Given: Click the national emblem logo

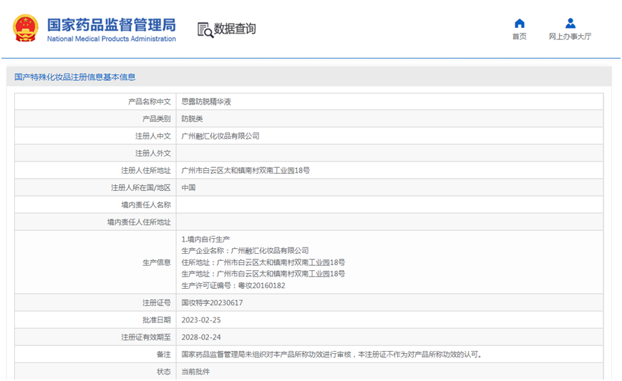Looking at the screenshot, I should tap(25, 29).
